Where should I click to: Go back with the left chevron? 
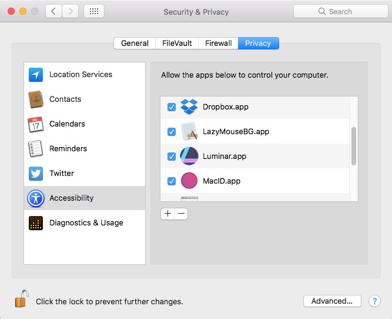pyautogui.click(x=53, y=11)
